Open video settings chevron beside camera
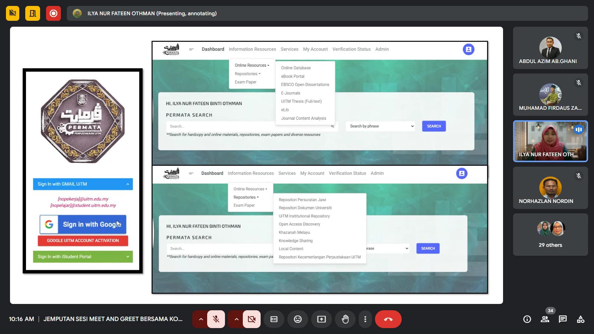This screenshot has height=334, width=594. [x=236, y=319]
